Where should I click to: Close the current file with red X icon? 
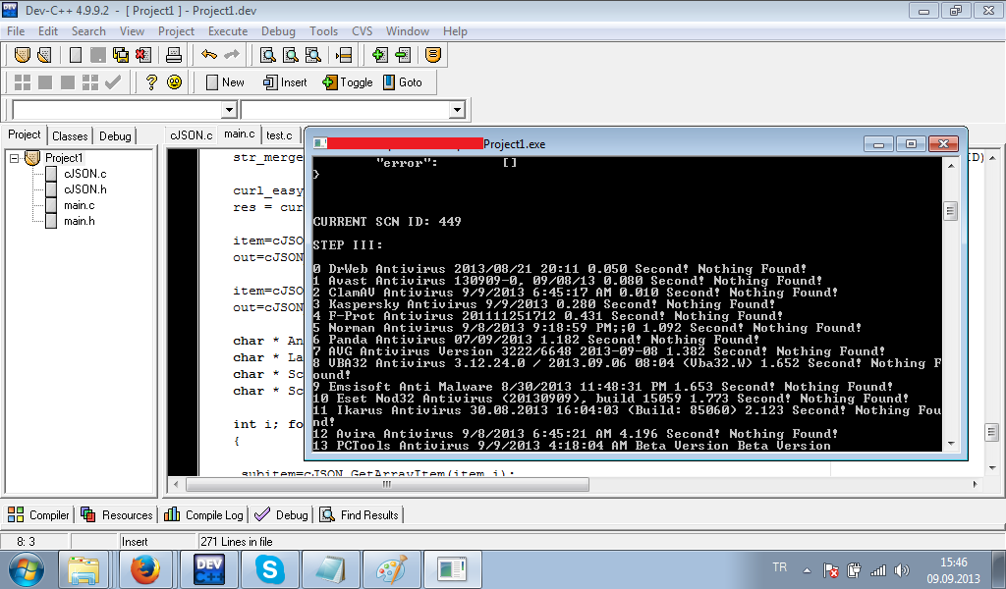tap(143, 55)
